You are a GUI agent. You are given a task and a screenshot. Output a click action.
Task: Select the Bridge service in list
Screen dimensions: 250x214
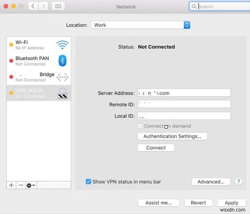pos(39,77)
